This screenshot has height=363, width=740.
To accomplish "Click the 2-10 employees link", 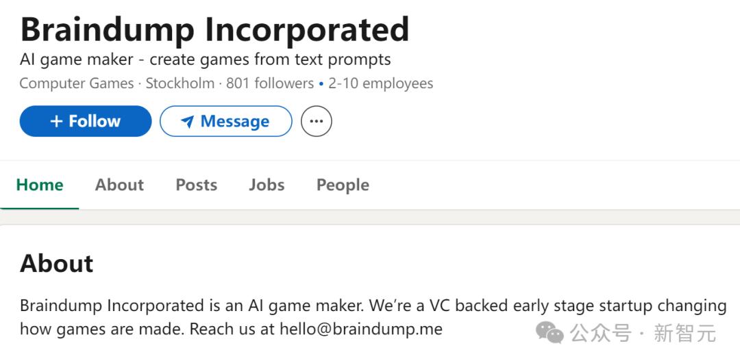I will (x=380, y=83).
